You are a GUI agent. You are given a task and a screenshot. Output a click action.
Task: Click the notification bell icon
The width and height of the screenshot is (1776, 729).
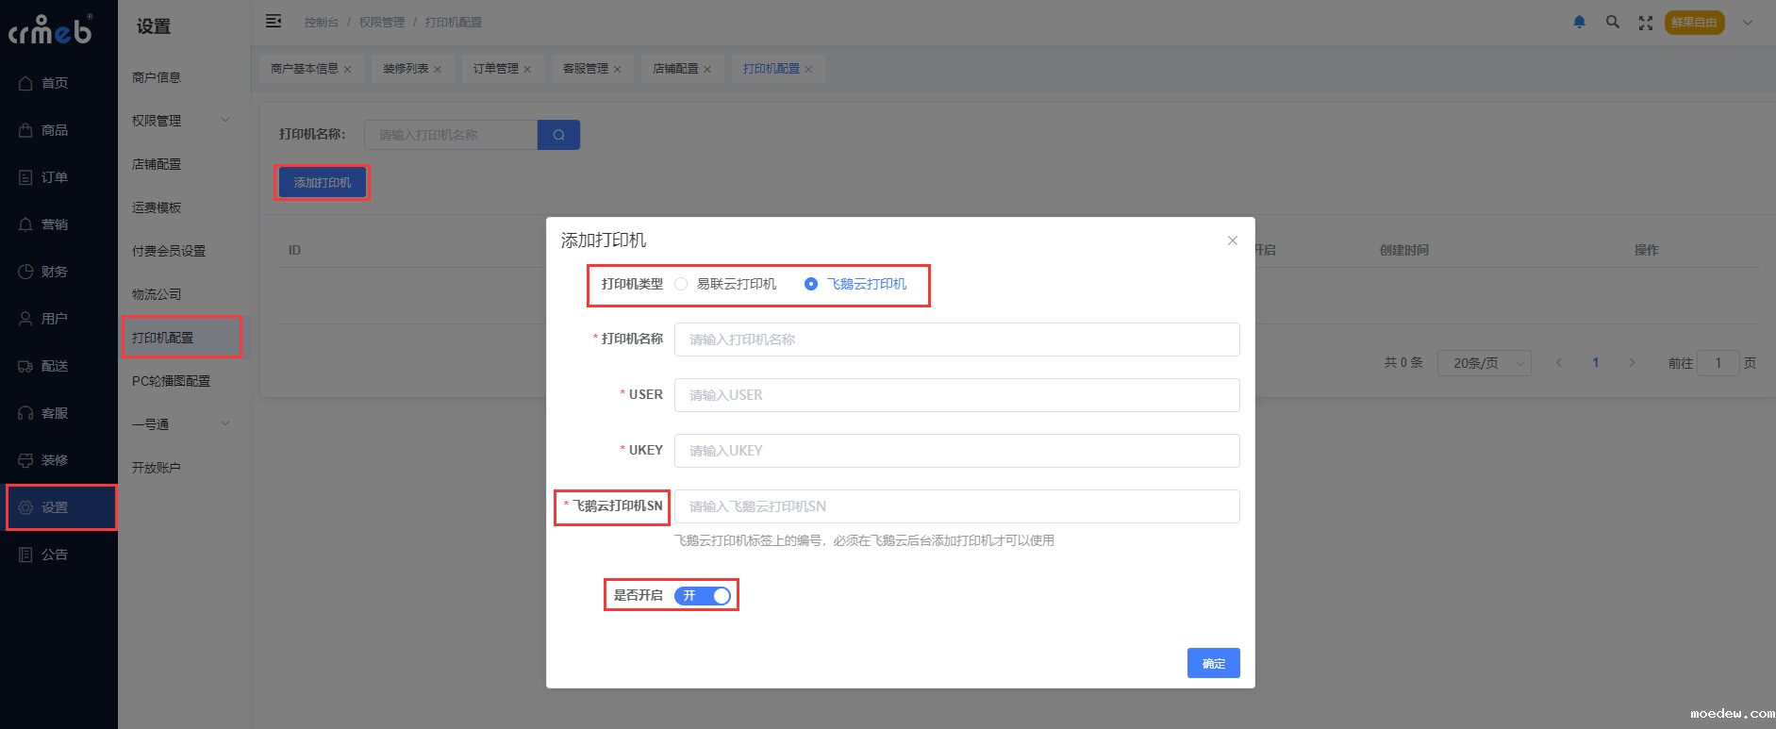pos(1579,22)
